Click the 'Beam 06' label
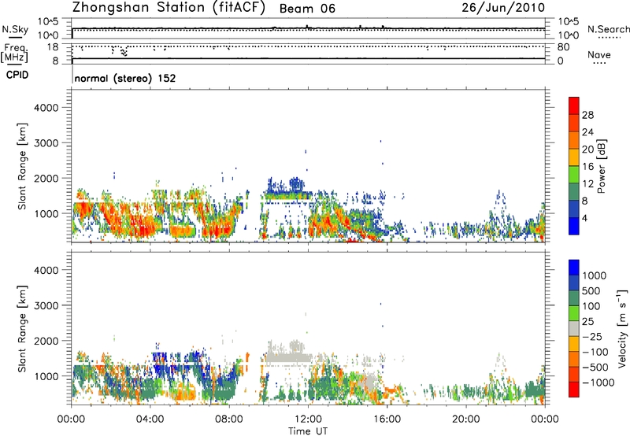 tap(307, 9)
